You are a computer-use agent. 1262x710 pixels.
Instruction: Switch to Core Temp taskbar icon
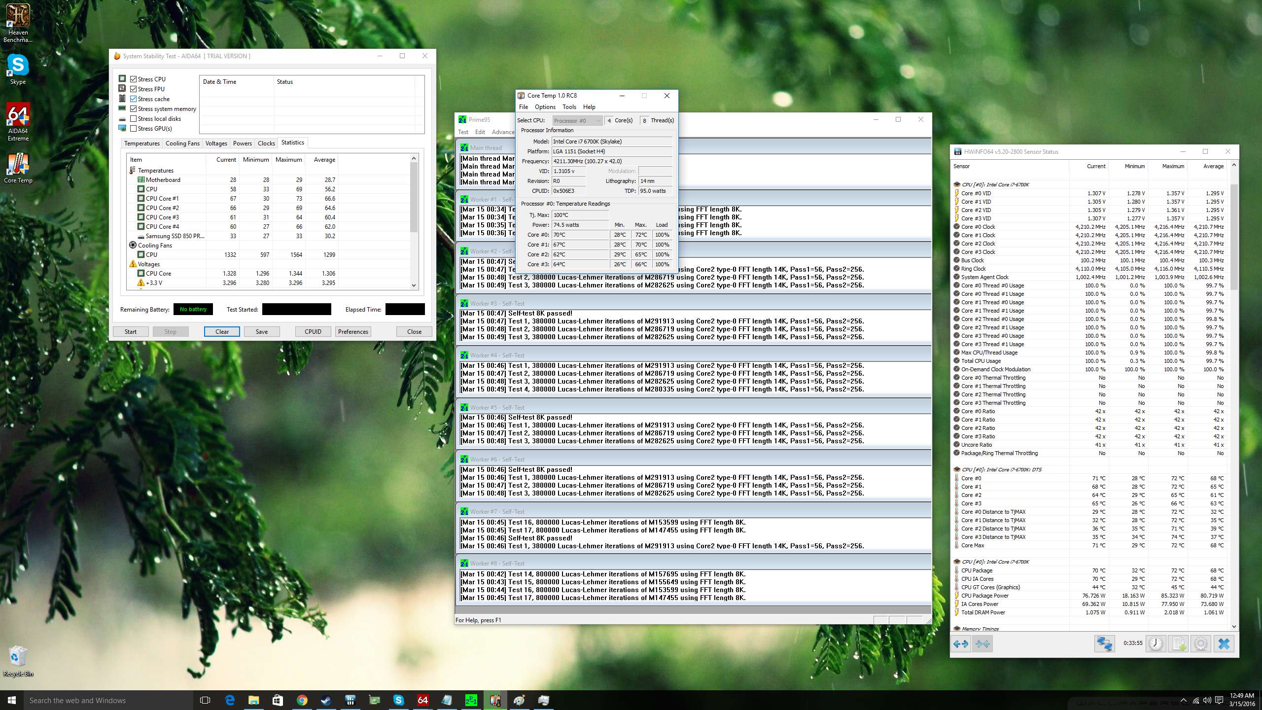495,700
